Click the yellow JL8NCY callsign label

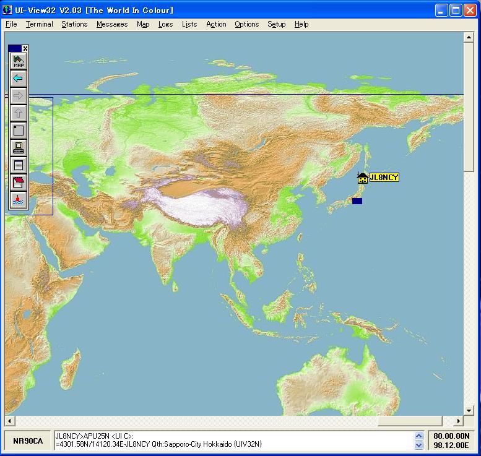pos(384,178)
